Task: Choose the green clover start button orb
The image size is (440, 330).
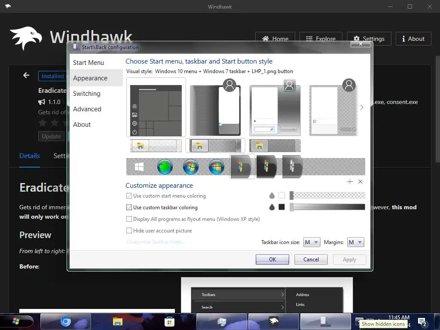Action: coord(165,167)
